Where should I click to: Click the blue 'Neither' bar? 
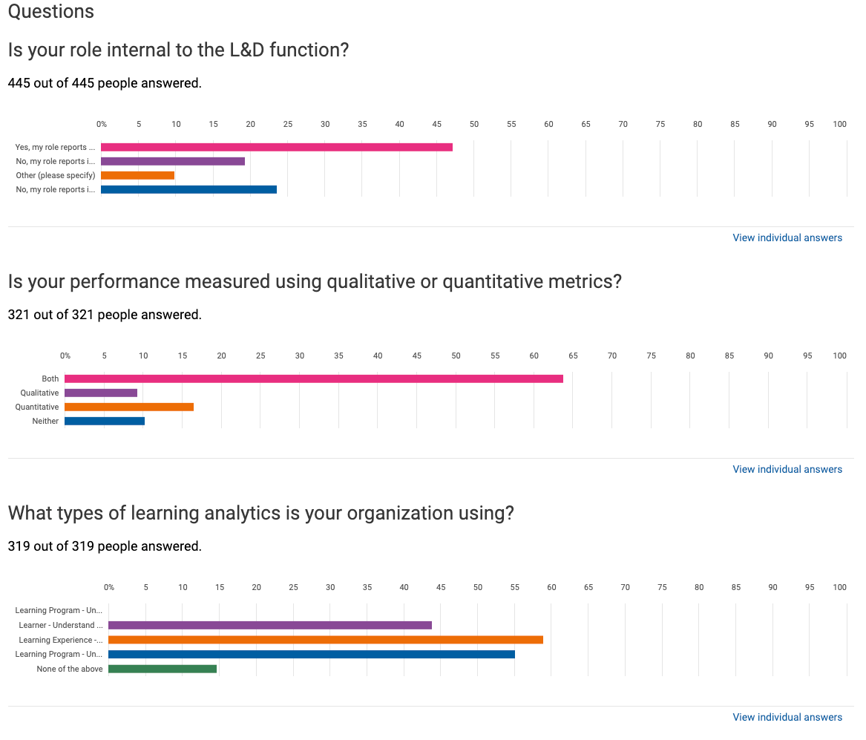click(104, 421)
